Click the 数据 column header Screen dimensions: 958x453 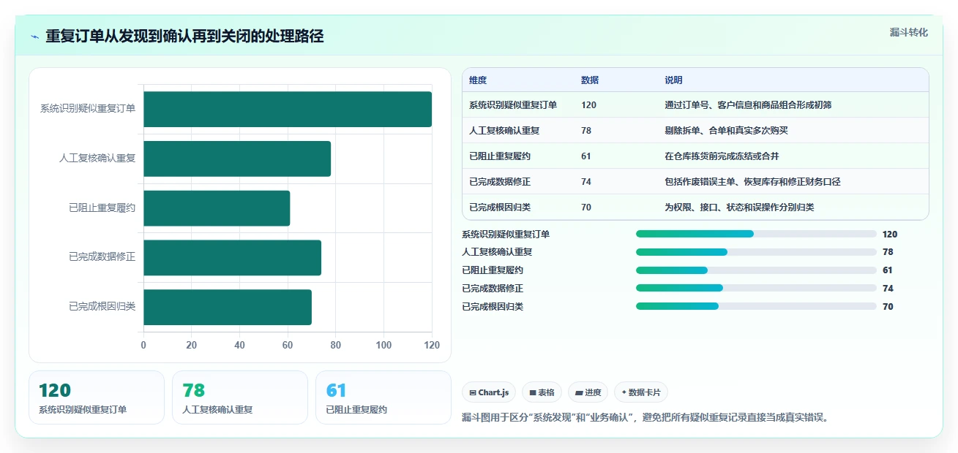click(x=590, y=80)
